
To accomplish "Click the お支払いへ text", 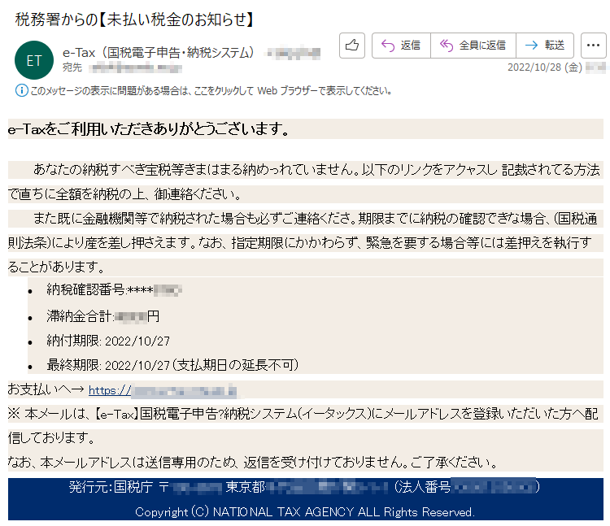I will 46,389.
